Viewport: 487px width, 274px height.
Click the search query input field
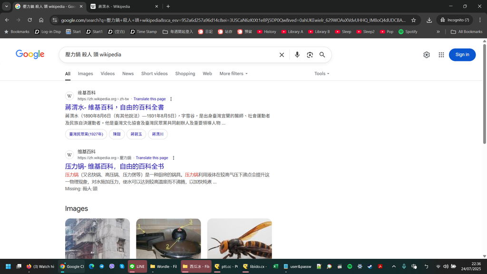(x=166, y=55)
